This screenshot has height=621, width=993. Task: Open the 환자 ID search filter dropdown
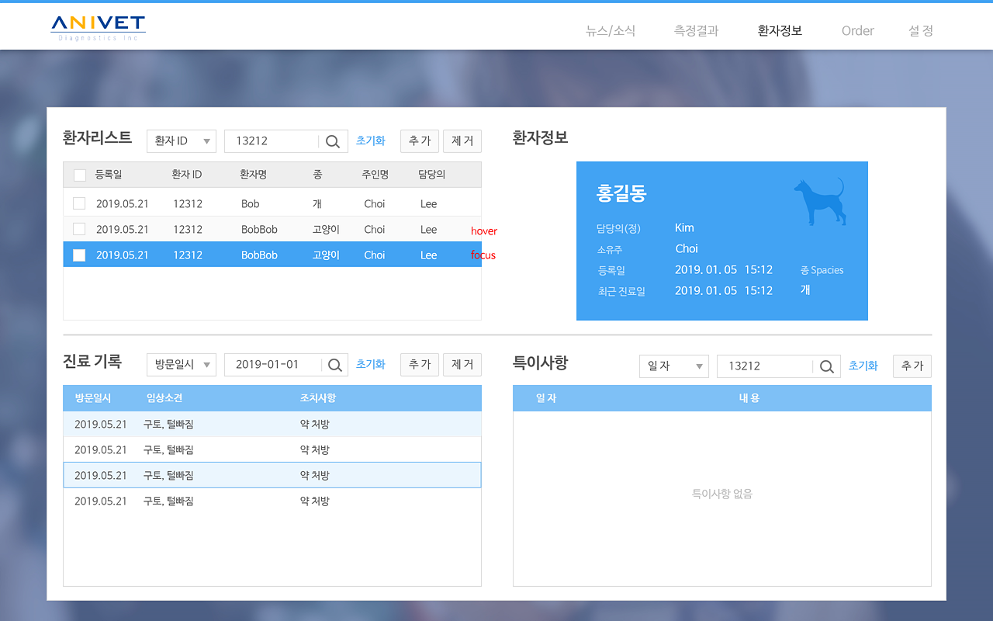[x=182, y=141]
